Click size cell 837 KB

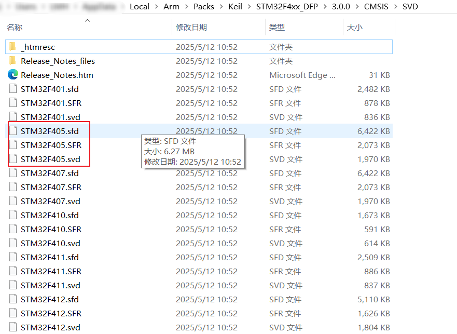pyautogui.click(x=377, y=285)
